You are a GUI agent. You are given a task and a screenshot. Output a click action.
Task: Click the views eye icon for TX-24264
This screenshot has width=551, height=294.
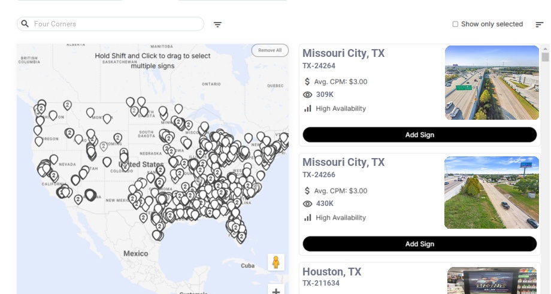[x=308, y=95]
